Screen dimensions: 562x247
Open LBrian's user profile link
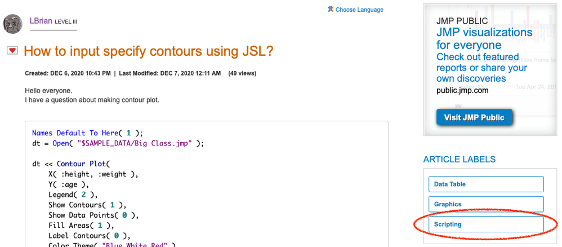coord(41,21)
